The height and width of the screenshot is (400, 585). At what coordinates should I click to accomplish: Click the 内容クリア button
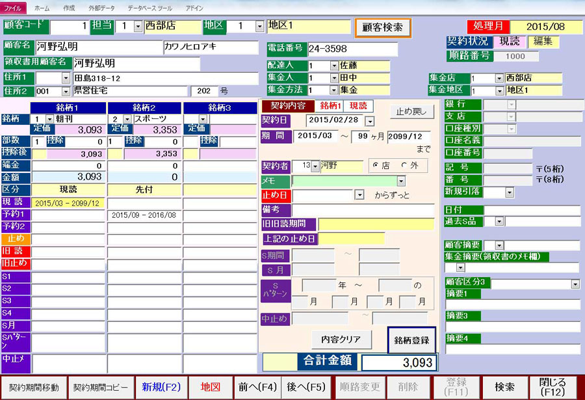[x=341, y=339]
